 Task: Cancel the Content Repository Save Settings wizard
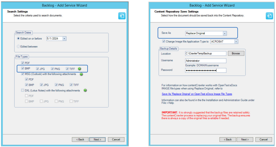[x=264, y=139]
